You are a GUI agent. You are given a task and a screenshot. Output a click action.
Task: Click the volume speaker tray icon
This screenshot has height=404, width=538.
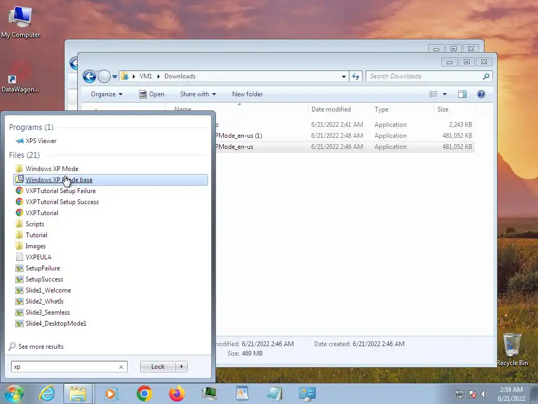pos(485,394)
